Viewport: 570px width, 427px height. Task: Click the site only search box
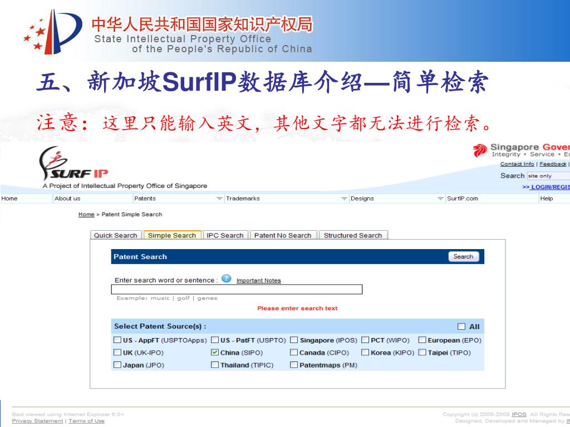click(x=548, y=176)
